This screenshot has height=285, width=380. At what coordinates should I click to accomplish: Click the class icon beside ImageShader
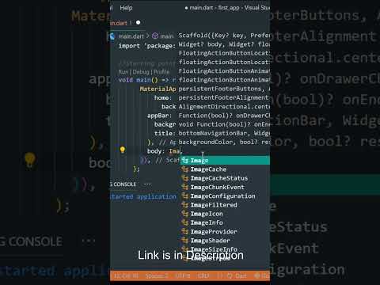click(x=185, y=241)
